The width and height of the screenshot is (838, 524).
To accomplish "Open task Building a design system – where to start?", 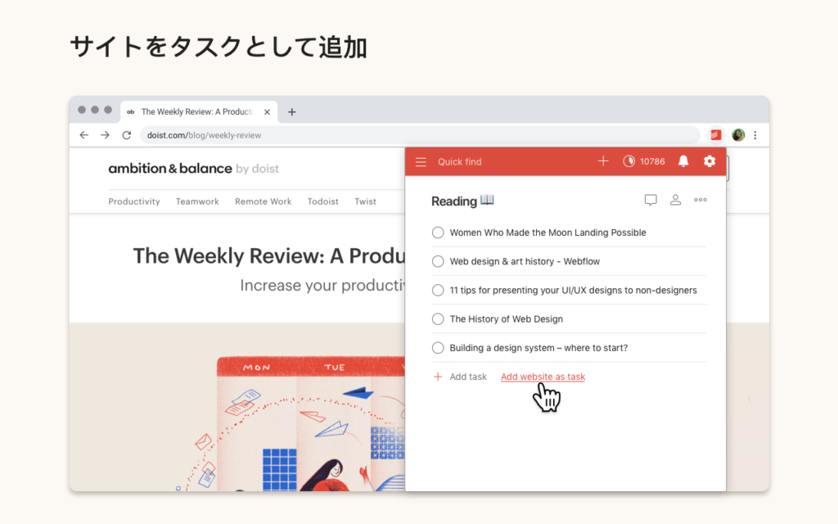I will click(538, 348).
